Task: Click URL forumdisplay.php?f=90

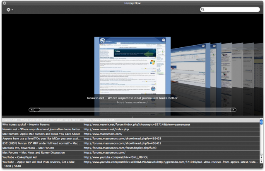Action: point(120,148)
